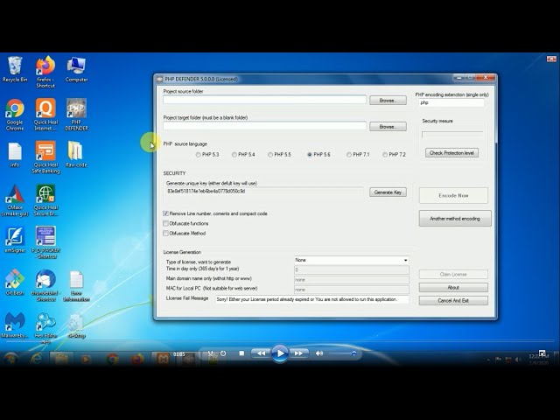Screen dimensions: 560x420
Task: Click the Generate Key button
Action: click(388, 192)
